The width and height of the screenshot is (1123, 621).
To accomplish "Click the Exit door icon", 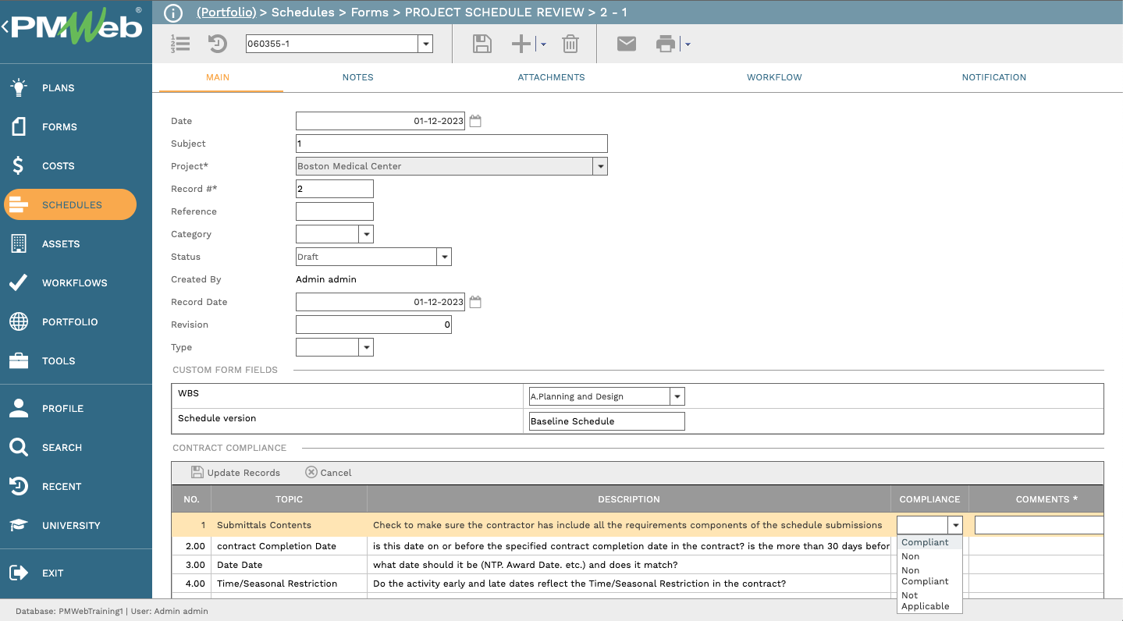I will tap(19, 573).
